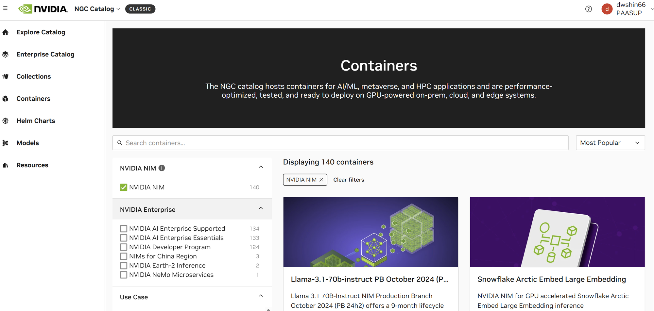Open the NGC Catalog dropdown
The width and height of the screenshot is (654, 311).
click(x=97, y=9)
